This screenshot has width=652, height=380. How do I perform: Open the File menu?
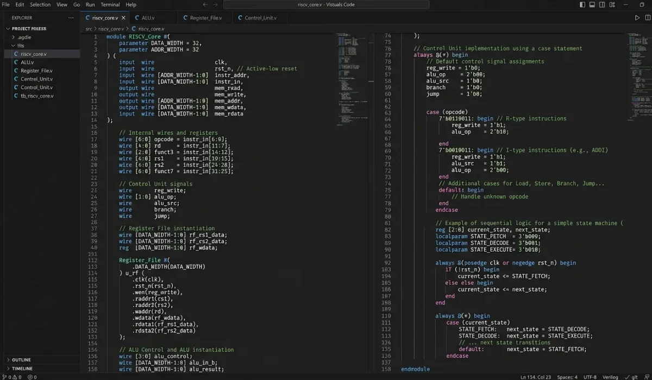tap(6, 4)
